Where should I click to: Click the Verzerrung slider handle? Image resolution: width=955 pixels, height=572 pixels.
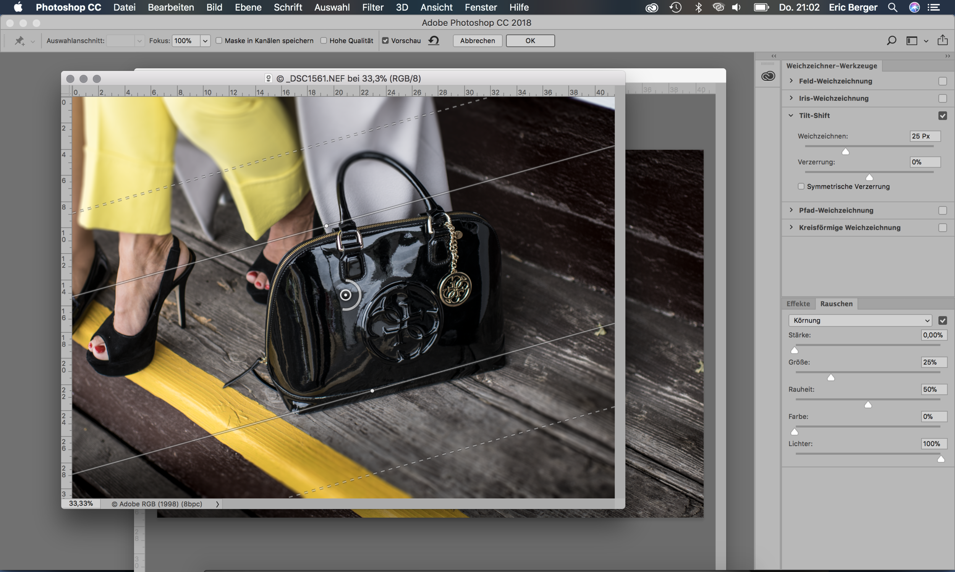[x=869, y=177]
